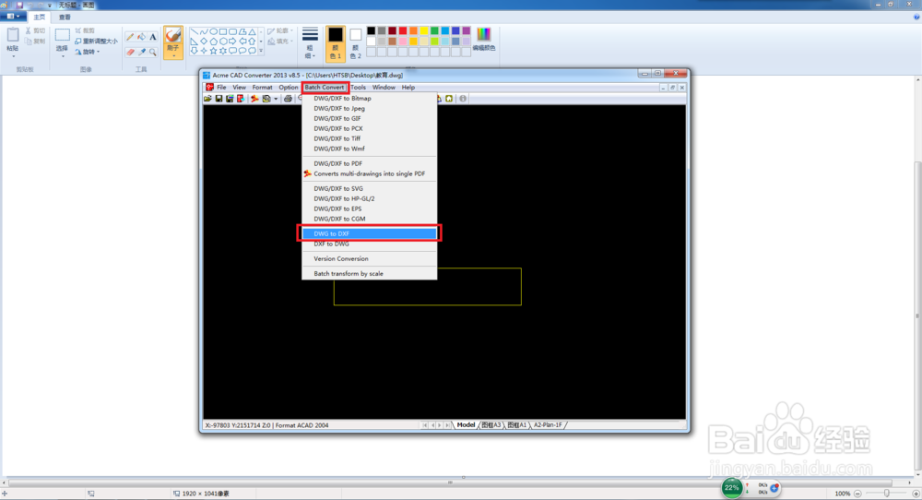The image size is (922, 500).
Task: Expand the shapes gallery more arrow
Action: click(261, 51)
